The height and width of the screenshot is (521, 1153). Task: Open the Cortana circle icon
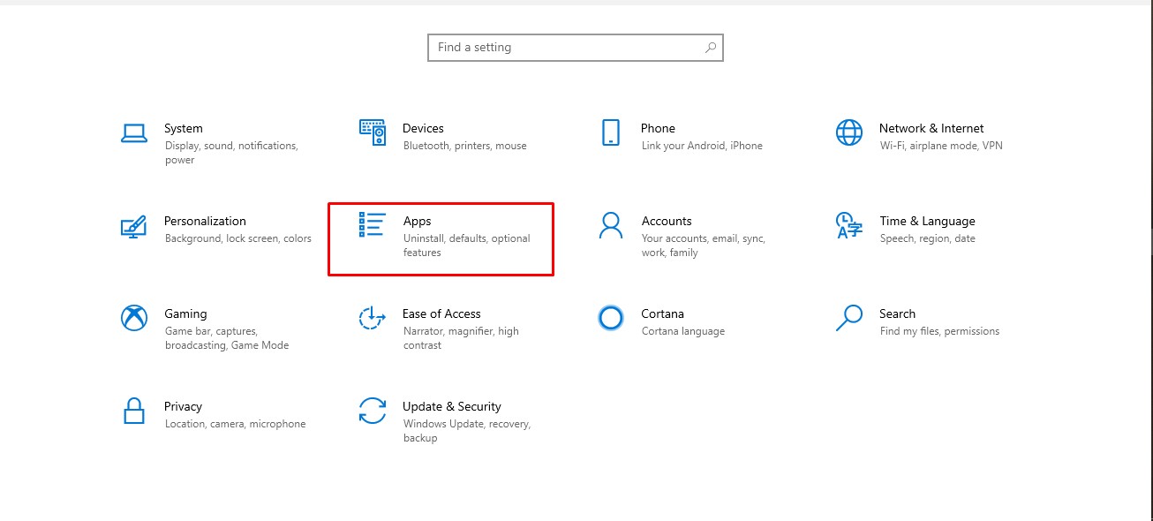(x=610, y=318)
